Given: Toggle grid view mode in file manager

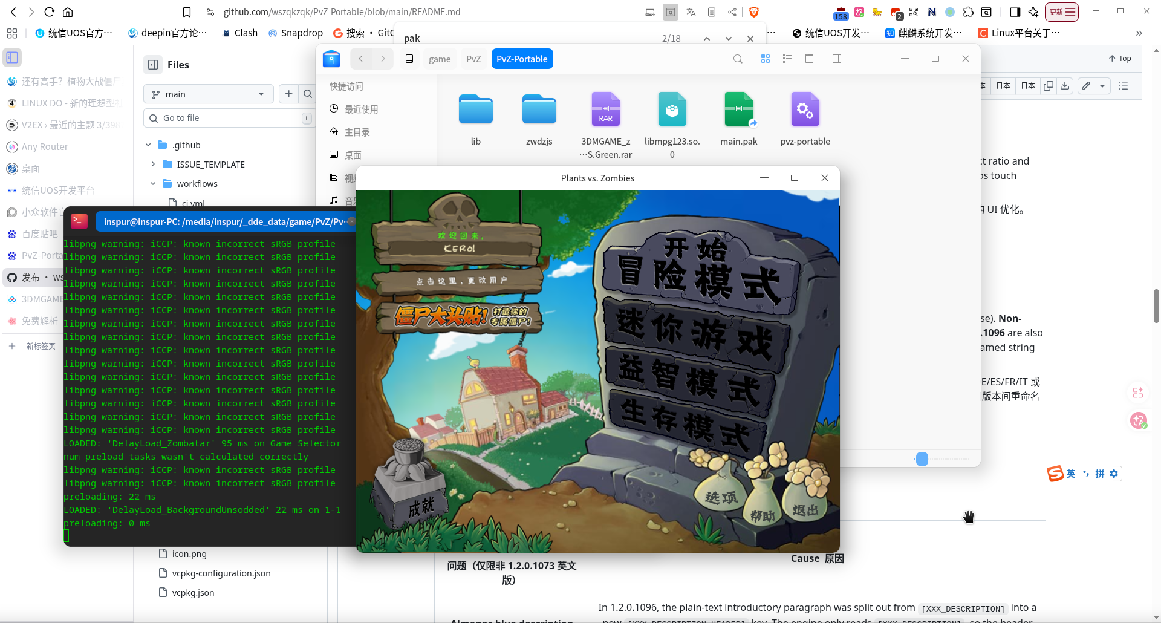Looking at the screenshot, I should 766,59.
